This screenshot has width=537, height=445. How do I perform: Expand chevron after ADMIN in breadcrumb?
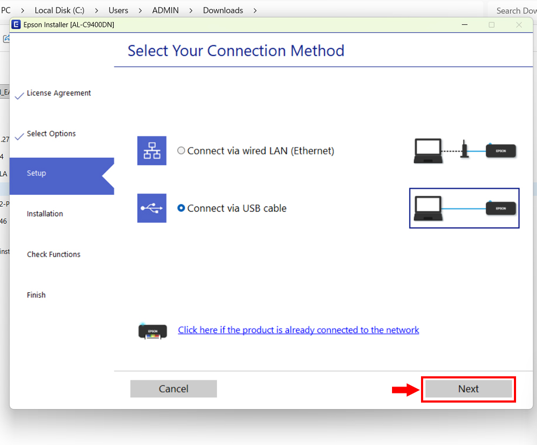191,11
